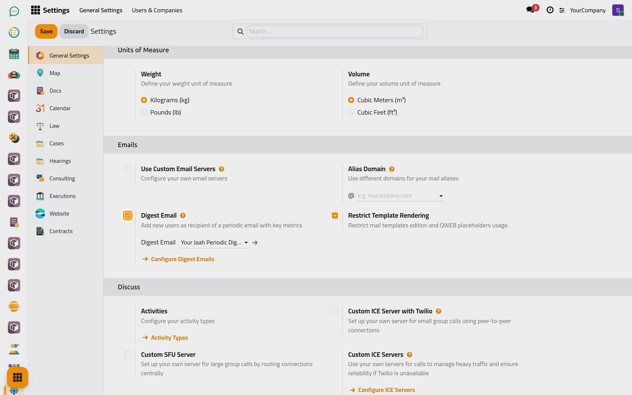Open the Calendar 31 icon

(40, 108)
